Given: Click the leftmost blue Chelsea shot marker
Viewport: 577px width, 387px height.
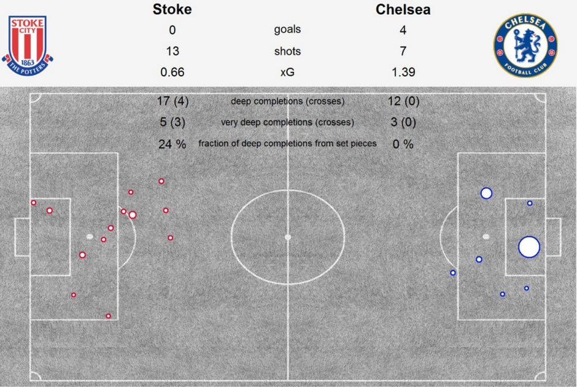Looking at the screenshot, I should pyautogui.click(x=453, y=273).
